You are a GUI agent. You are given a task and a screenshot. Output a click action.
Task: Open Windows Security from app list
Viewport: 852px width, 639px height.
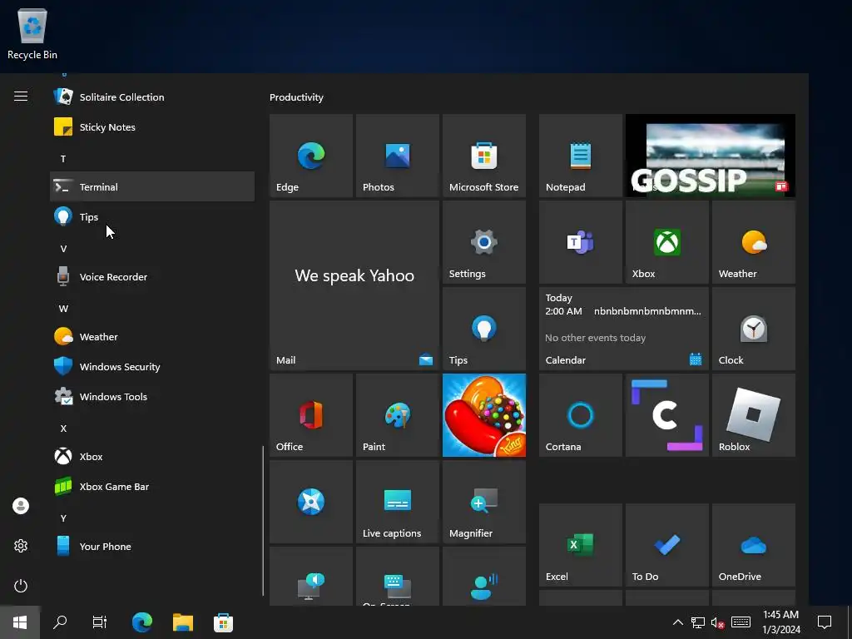(x=152, y=367)
